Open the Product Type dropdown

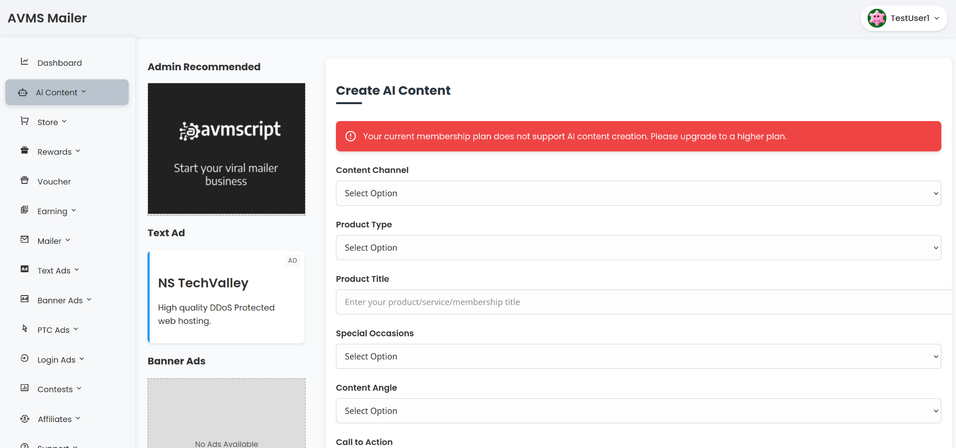click(x=638, y=248)
